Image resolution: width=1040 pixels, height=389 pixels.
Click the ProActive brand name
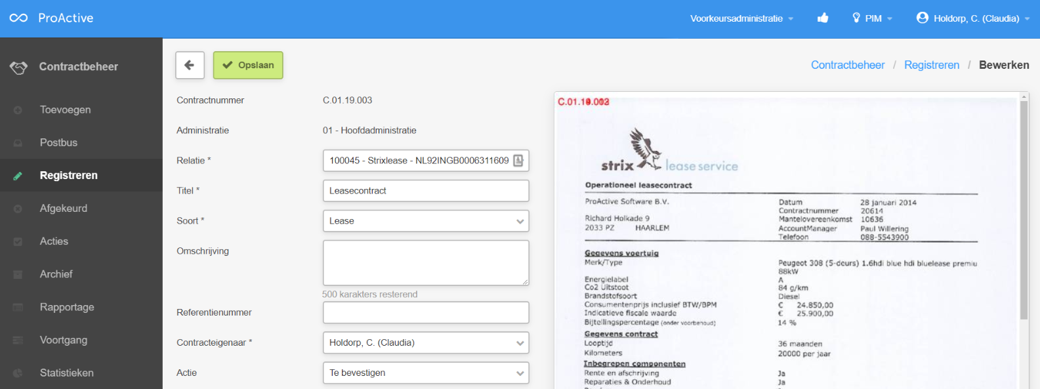66,18
